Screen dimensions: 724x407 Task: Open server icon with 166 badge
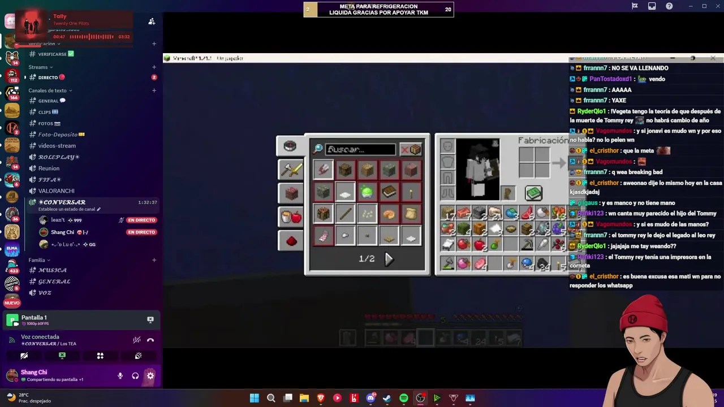[12, 93]
